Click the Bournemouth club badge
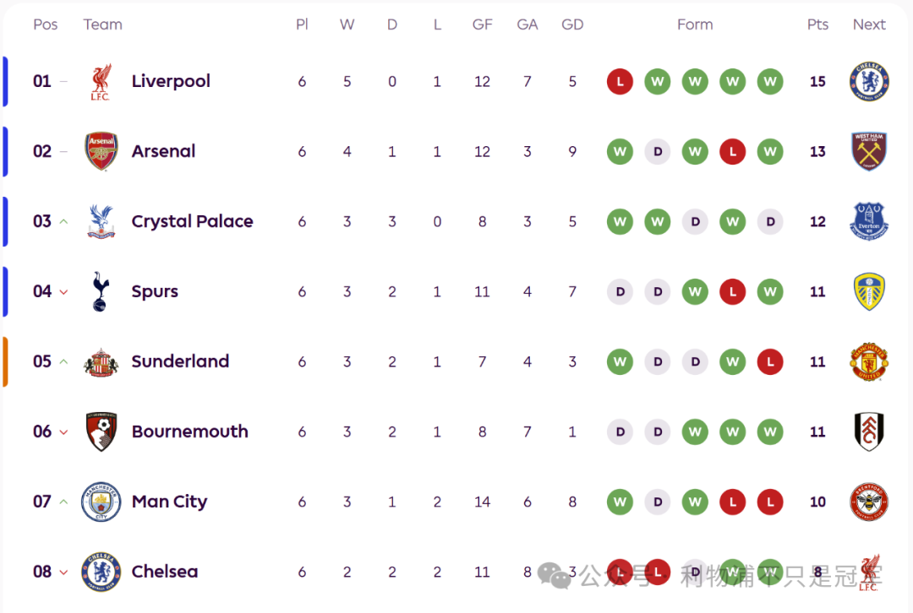Image resolution: width=913 pixels, height=613 pixels. click(x=101, y=432)
